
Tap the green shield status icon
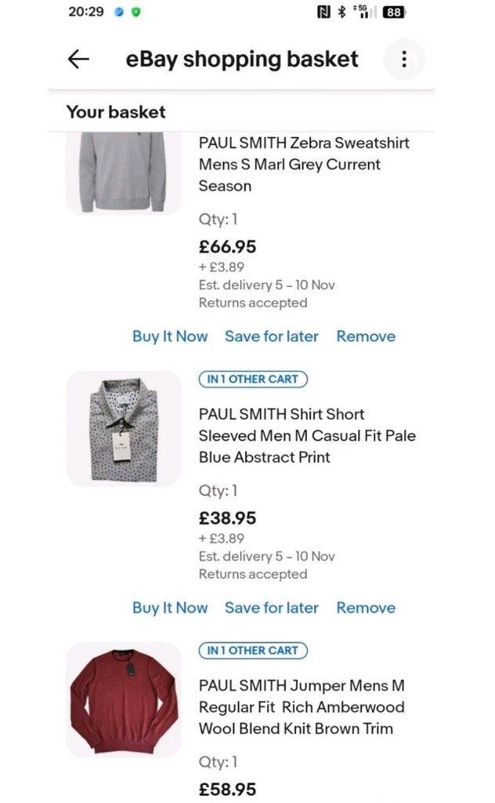(136, 13)
